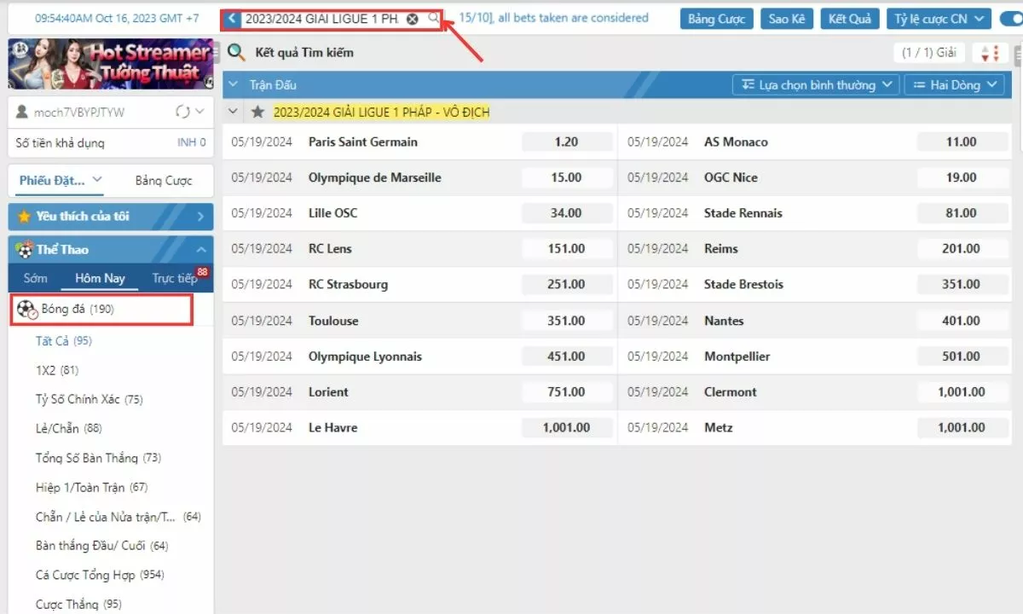Click the magnifier icon in the search field
1023x614 pixels.
(x=433, y=18)
